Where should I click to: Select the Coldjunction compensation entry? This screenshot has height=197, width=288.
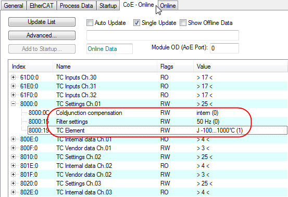pos(89,113)
